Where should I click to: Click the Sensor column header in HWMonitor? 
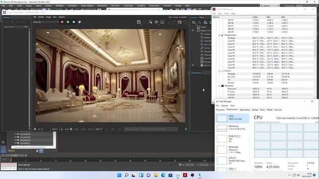[x=231, y=17]
